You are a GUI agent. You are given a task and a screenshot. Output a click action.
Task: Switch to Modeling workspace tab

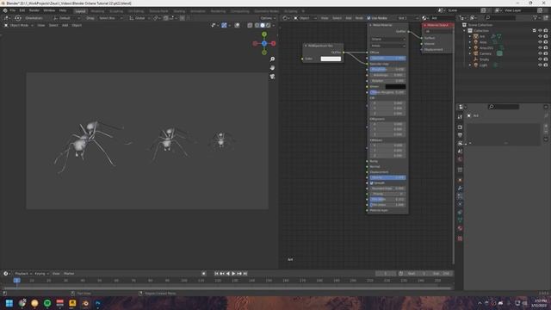(97, 11)
